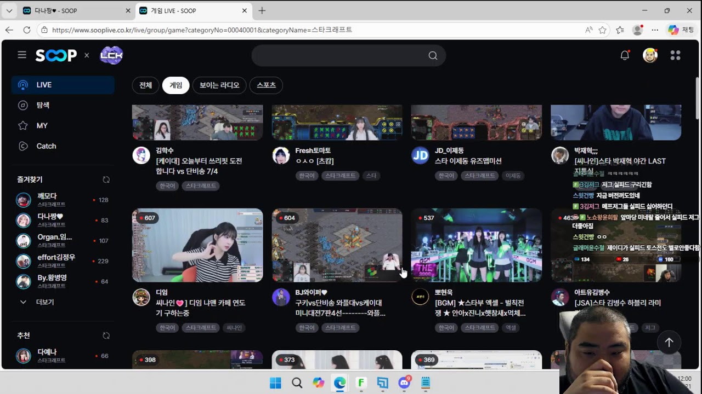
Task: Open the Windows Start menu
Action: pos(275,383)
